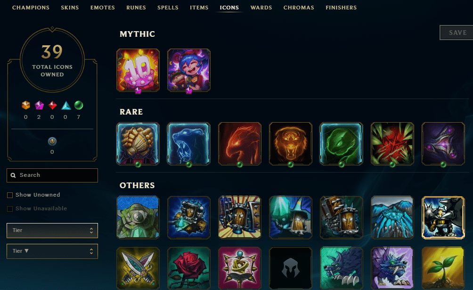473x290 pixels.
Task: Open the first Tier dropdown
Action: (52, 231)
